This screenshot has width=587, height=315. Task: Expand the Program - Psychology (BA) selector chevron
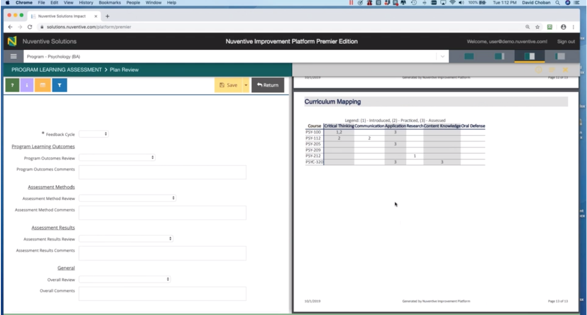click(x=443, y=57)
